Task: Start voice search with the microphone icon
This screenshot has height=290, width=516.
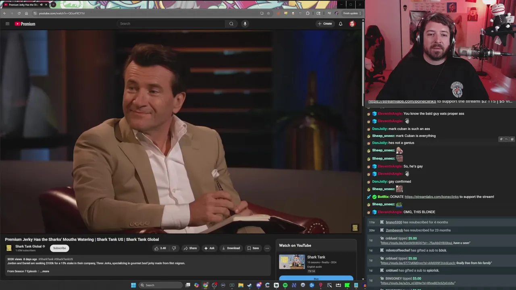Action: click(x=245, y=24)
